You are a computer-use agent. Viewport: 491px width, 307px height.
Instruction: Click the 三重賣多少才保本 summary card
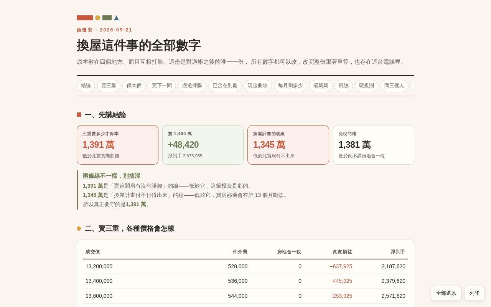point(117,145)
